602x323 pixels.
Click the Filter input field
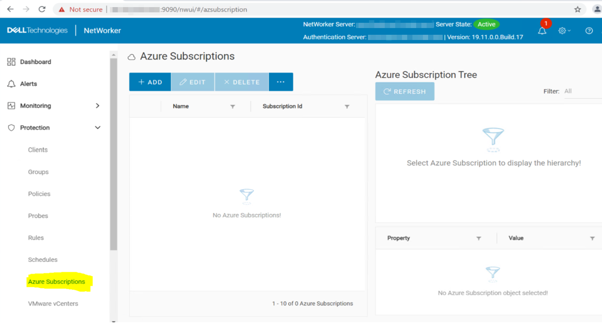click(x=582, y=91)
